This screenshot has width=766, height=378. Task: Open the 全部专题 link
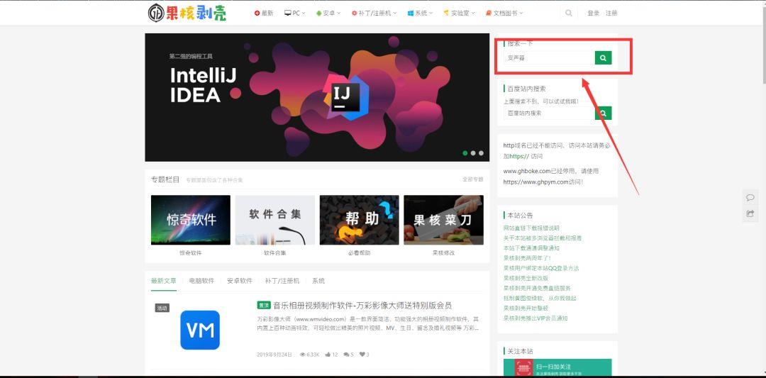coord(472,180)
